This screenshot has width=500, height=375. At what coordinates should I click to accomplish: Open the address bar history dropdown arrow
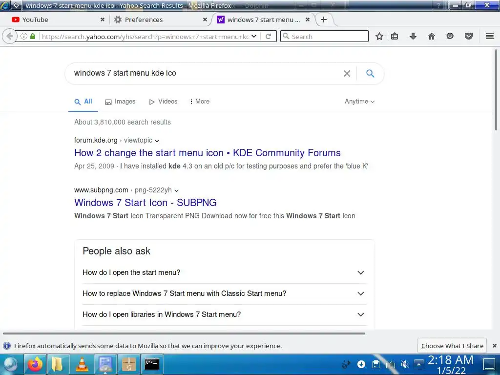(x=254, y=36)
